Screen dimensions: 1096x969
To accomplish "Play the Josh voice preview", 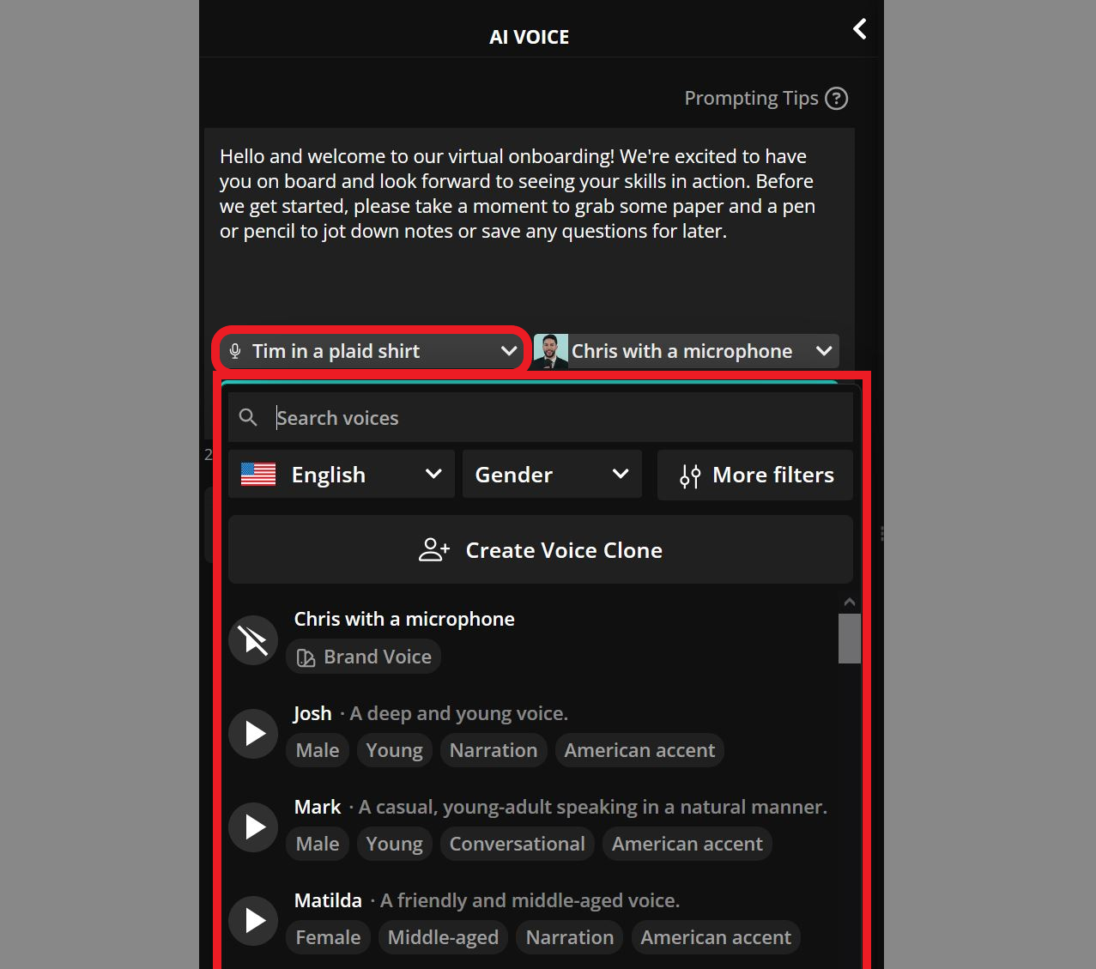I will (252, 733).
